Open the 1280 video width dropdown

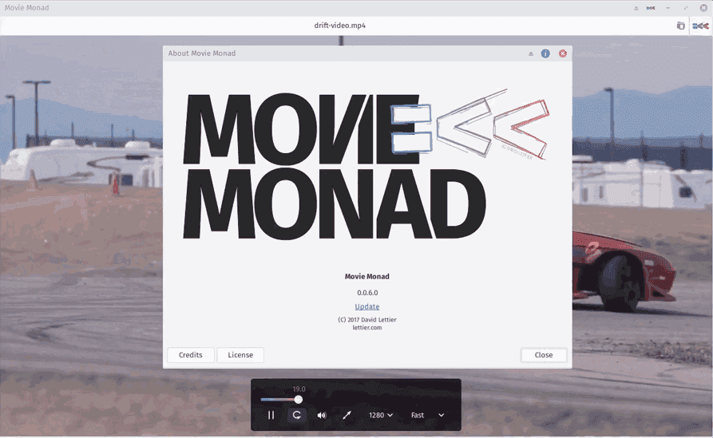click(381, 415)
